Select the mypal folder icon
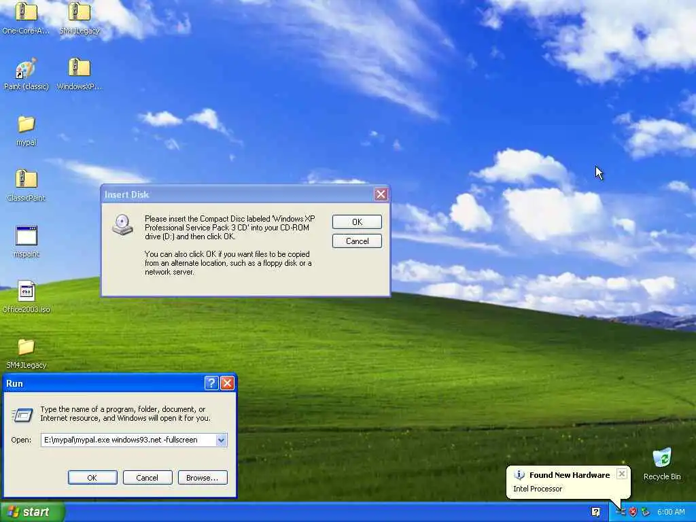Viewport: 696px width, 522px height. point(26,124)
